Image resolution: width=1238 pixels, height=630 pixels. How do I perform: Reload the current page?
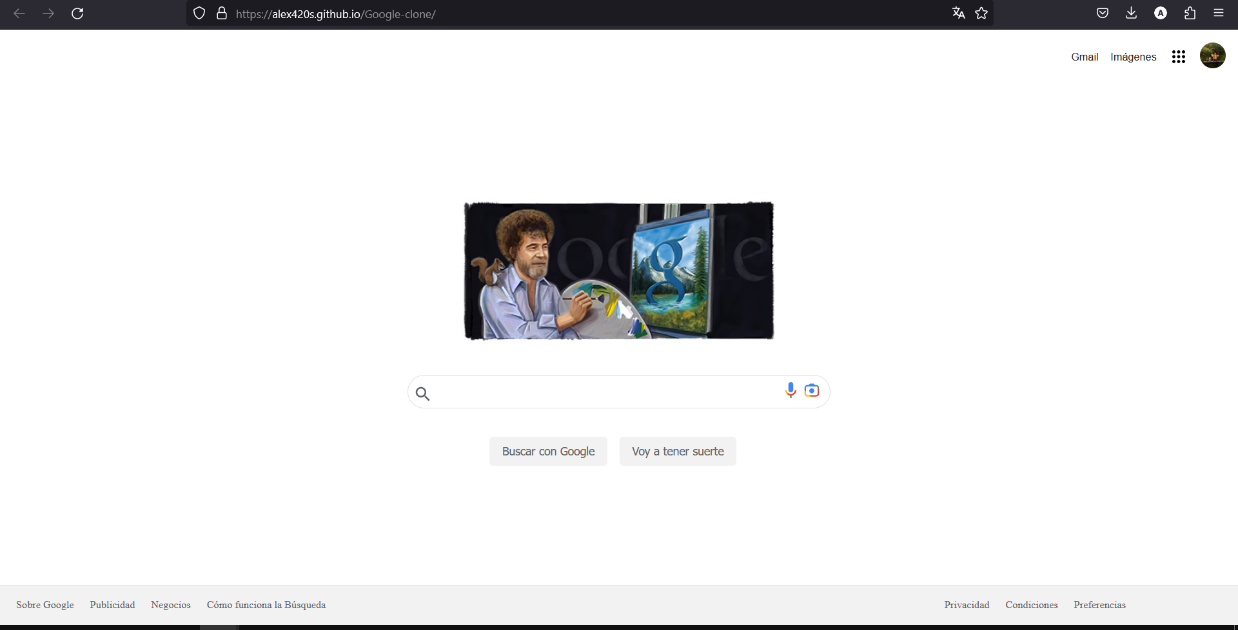(x=77, y=14)
